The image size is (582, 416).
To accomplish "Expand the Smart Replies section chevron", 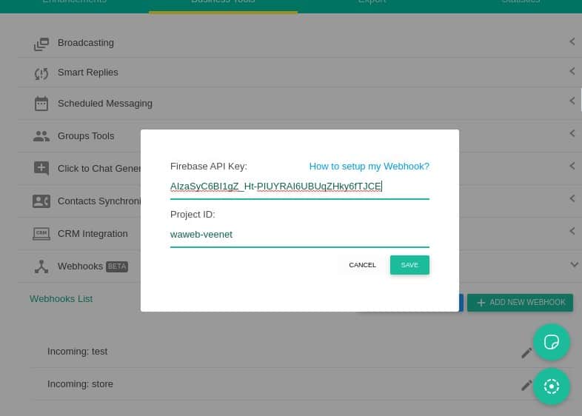I will (572, 71).
